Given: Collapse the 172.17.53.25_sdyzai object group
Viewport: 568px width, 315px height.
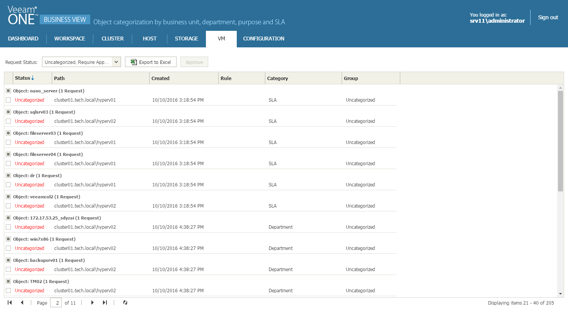Looking at the screenshot, I should click(8, 218).
